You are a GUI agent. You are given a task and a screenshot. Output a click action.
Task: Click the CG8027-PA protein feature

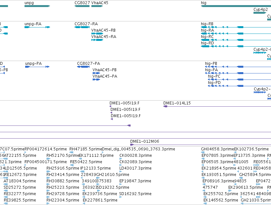coord(83,67)
